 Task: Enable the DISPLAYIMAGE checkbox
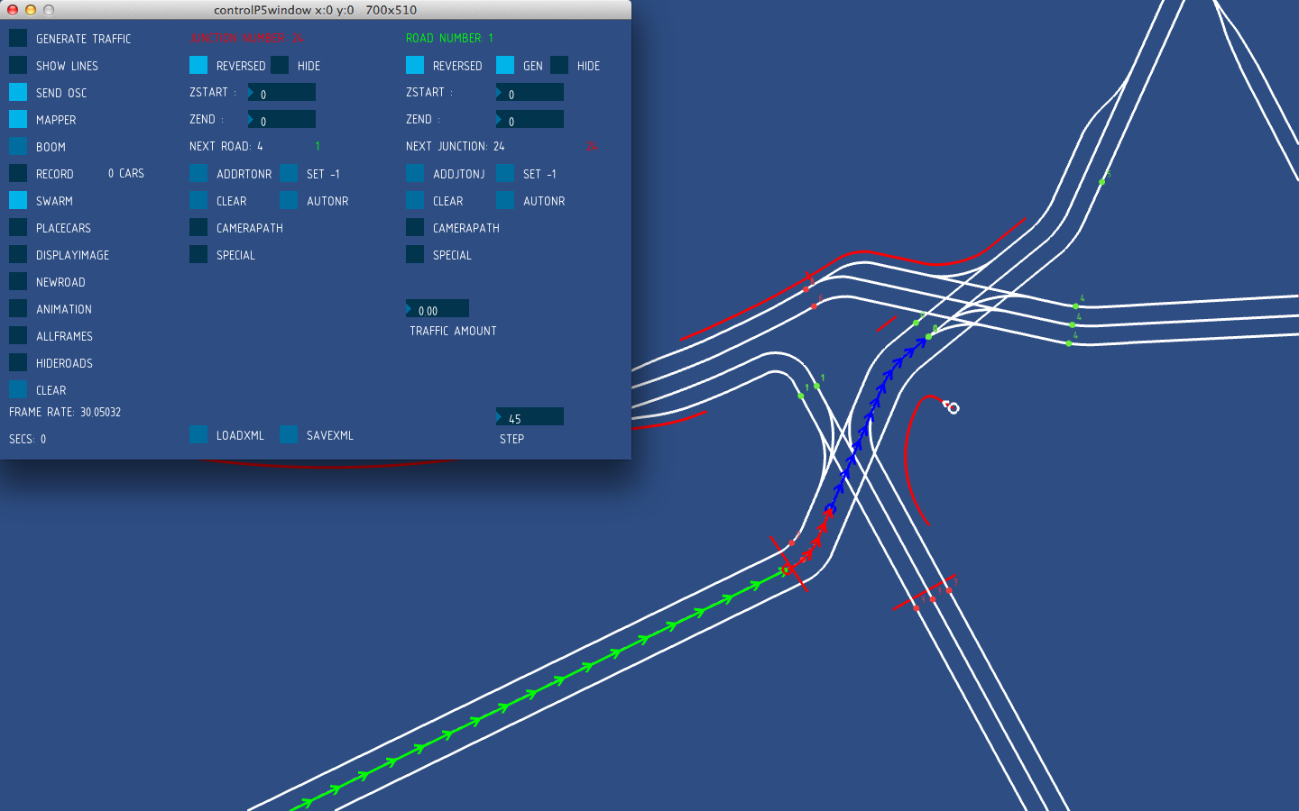point(18,254)
